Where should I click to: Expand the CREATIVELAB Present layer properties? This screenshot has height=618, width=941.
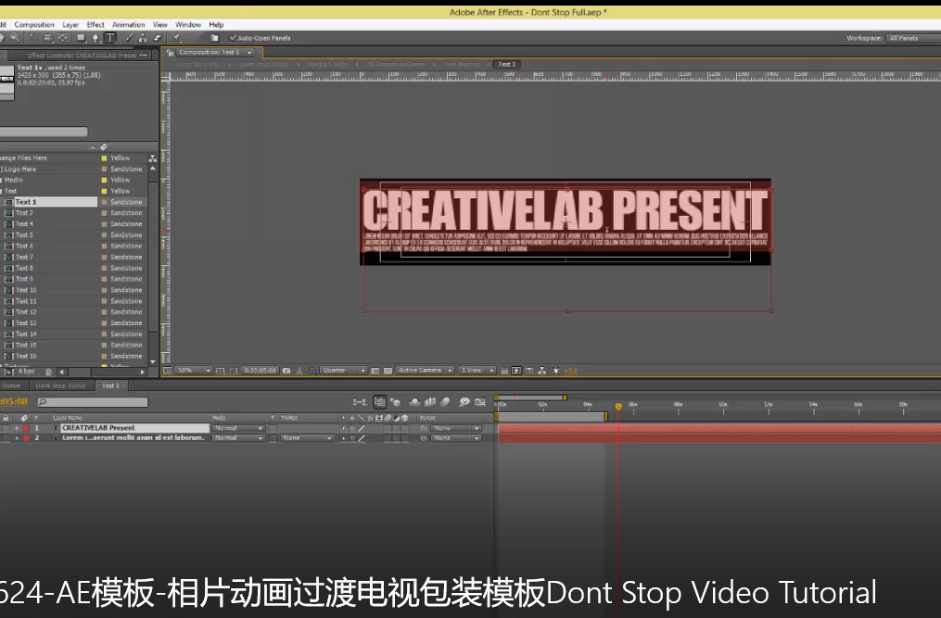[x=17, y=428]
